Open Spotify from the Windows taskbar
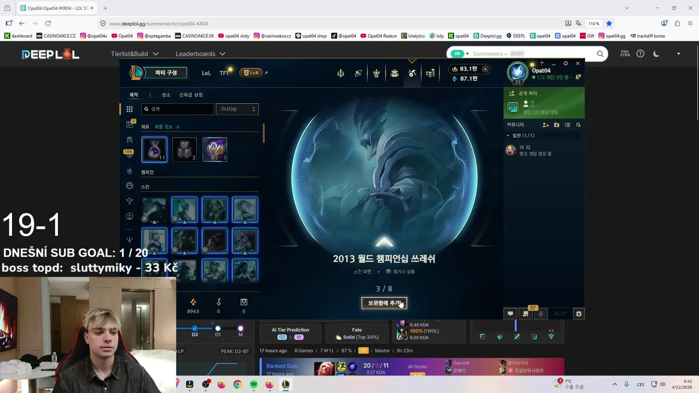Image resolution: width=699 pixels, height=393 pixels. [253, 384]
